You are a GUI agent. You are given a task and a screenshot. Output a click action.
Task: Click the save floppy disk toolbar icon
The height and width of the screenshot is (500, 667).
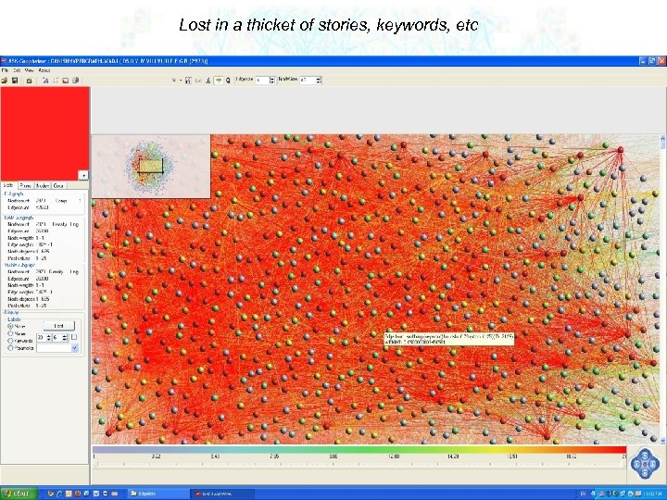pos(15,80)
